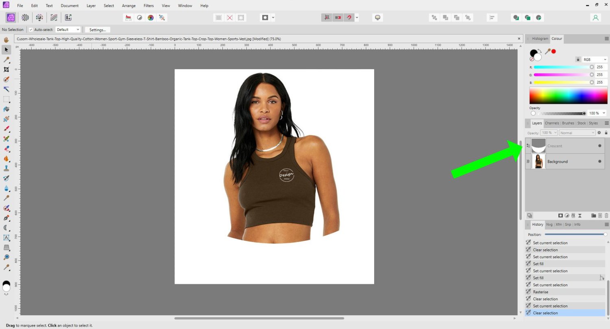Click the colour spectrum gradient picker

[x=568, y=96]
